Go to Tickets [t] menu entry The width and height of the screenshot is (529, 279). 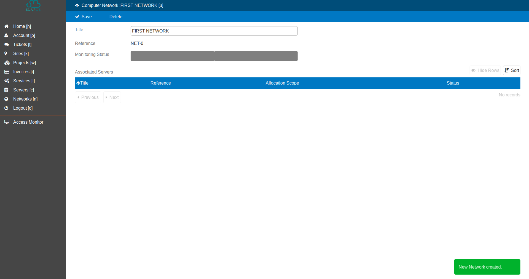point(22,45)
